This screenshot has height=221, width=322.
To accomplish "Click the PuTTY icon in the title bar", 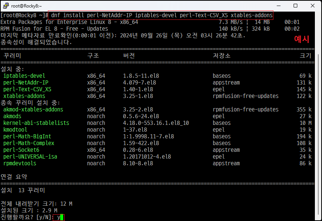I will pyautogui.click(x=6, y=6).
